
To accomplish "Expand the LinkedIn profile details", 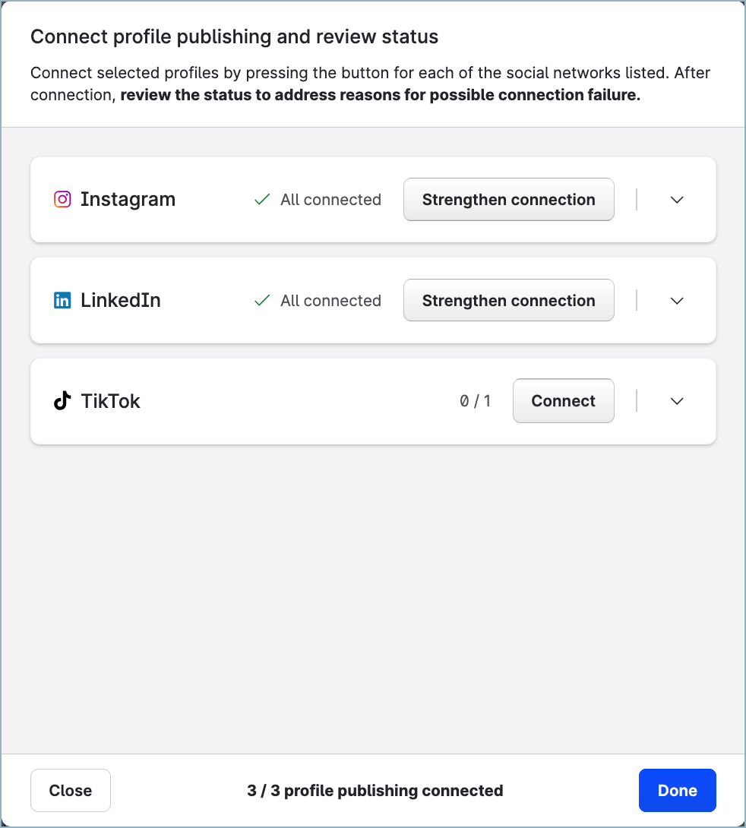I will [676, 300].
